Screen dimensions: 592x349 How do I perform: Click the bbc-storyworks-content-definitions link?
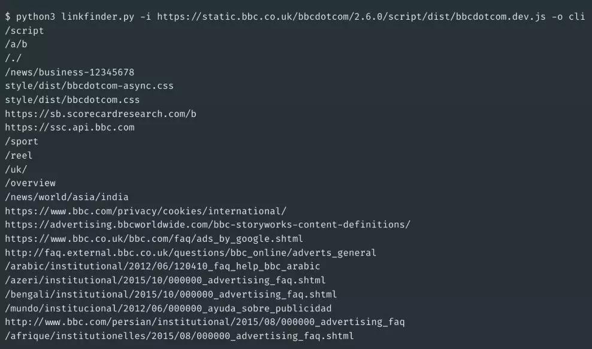tap(207, 224)
